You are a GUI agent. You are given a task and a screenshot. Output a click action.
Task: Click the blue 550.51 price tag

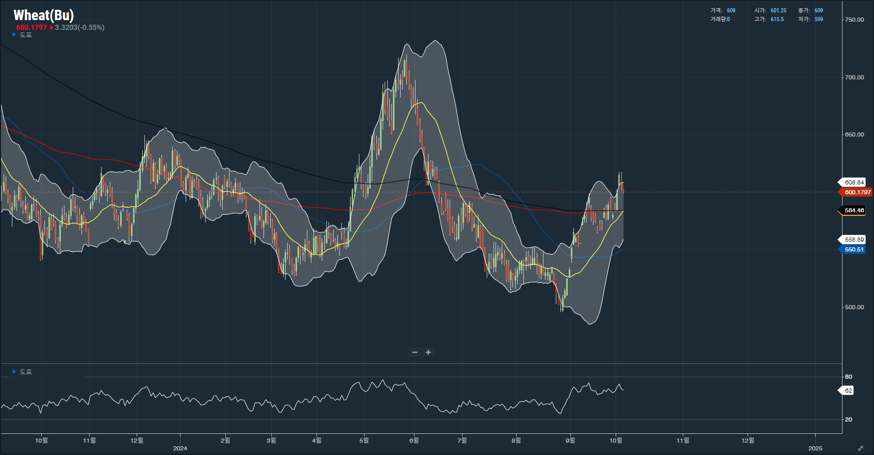tap(854, 249)
